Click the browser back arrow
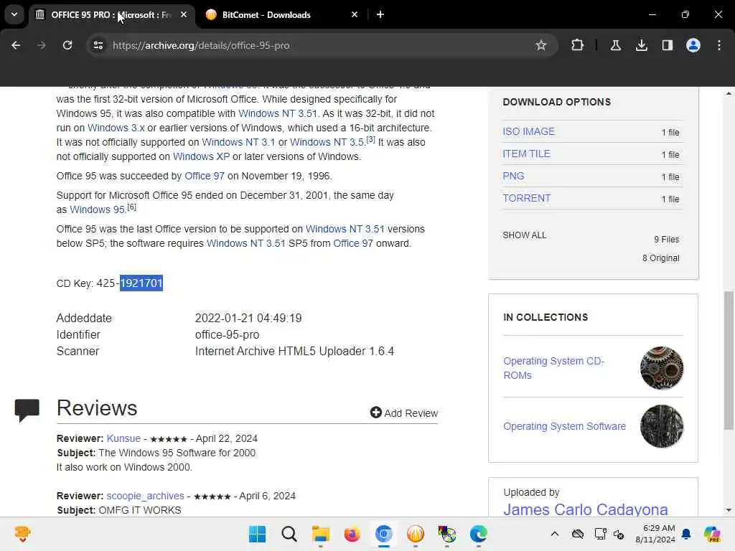735x551 pixels. pos(16,45)
